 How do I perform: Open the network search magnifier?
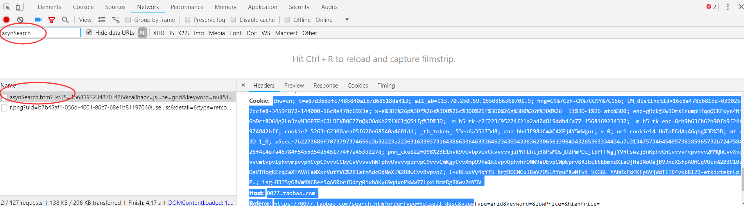coord(65,20)
